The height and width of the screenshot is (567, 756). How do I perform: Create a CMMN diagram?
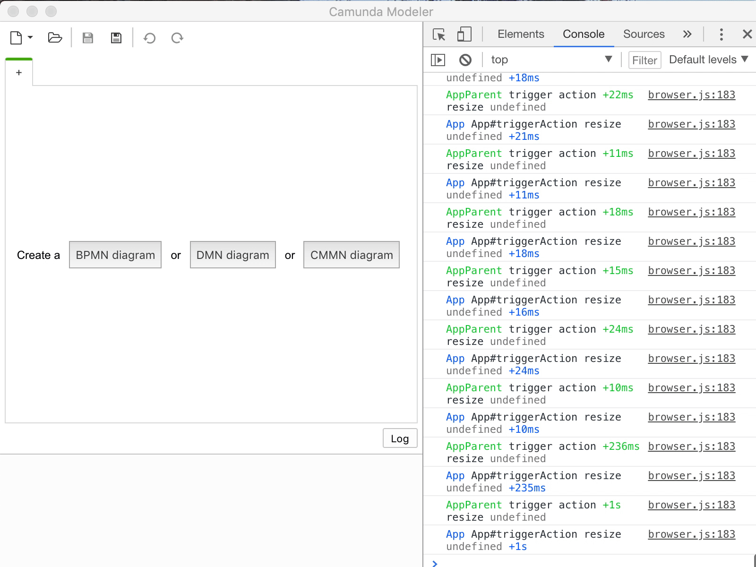352,255
